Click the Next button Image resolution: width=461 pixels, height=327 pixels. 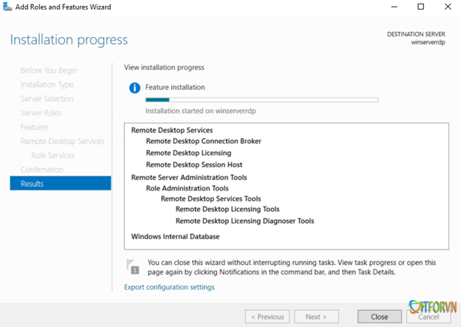[x=316, y=317]
